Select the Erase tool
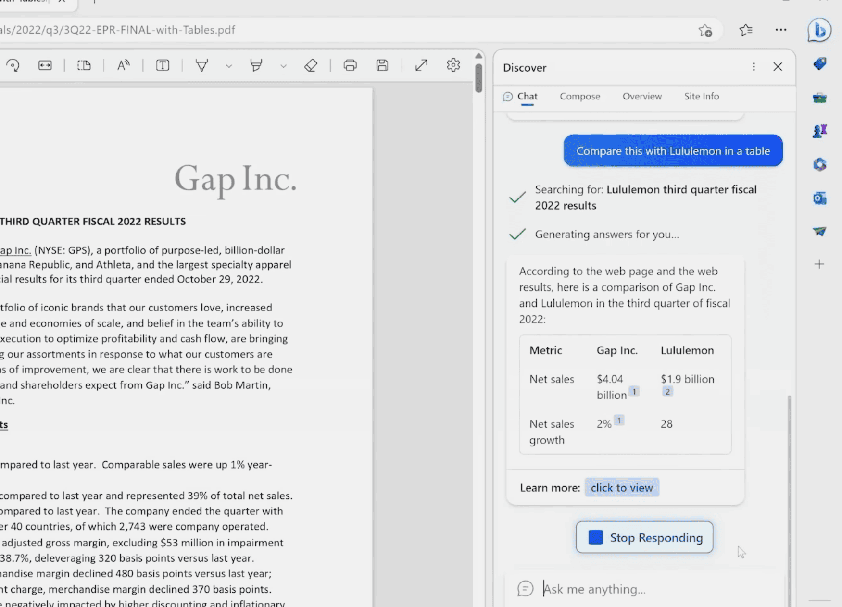 [311, 65]
